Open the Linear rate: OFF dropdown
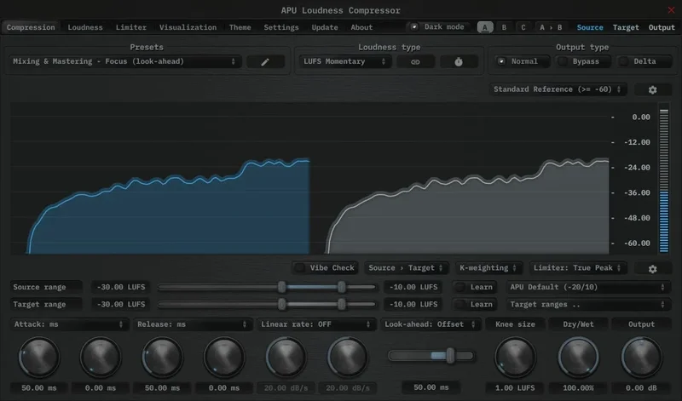 pyautogui.click(x=315, y=324)
